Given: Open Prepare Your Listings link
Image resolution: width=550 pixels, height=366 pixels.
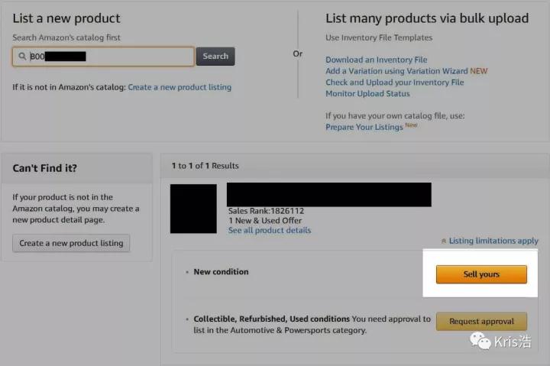Looking at the screenshot, I should point(364,128).
